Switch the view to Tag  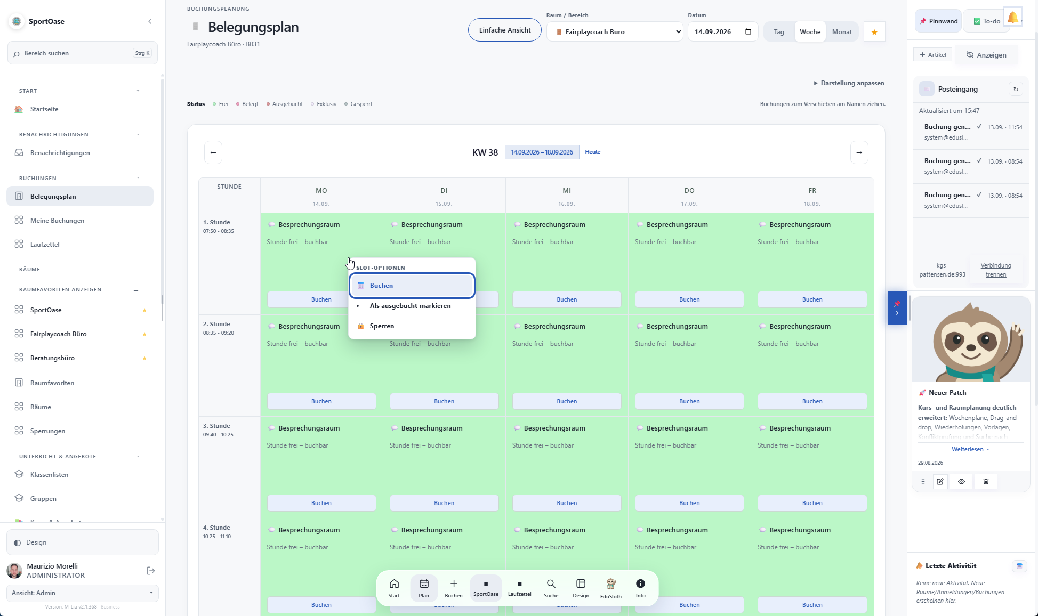pos(779,32)
